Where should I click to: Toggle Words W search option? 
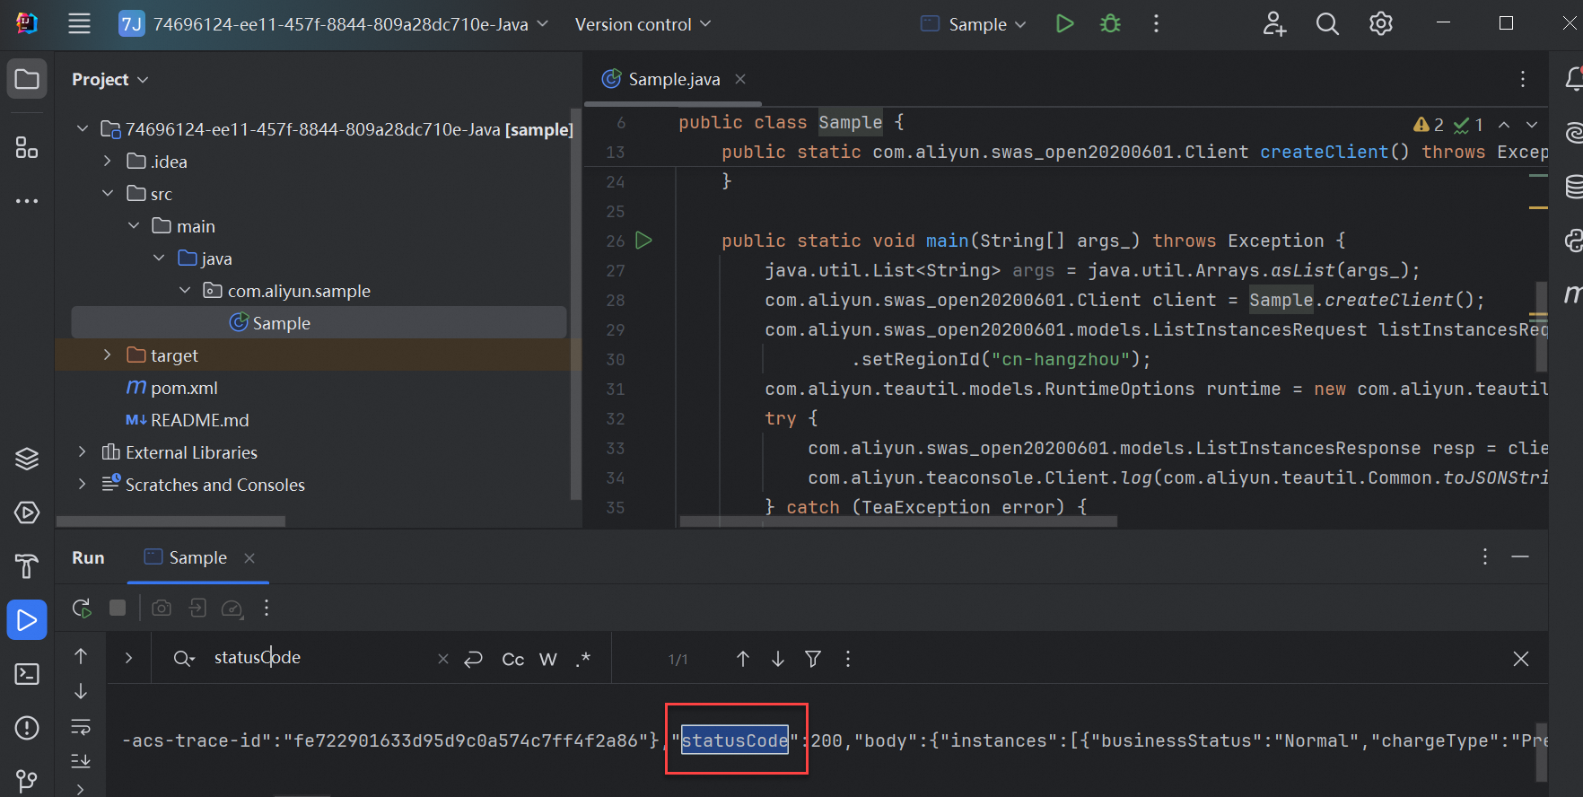click(x=548, y=660)
